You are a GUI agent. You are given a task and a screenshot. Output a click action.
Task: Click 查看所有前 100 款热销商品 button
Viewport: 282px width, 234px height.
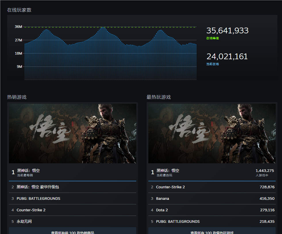tap(72, 231)
